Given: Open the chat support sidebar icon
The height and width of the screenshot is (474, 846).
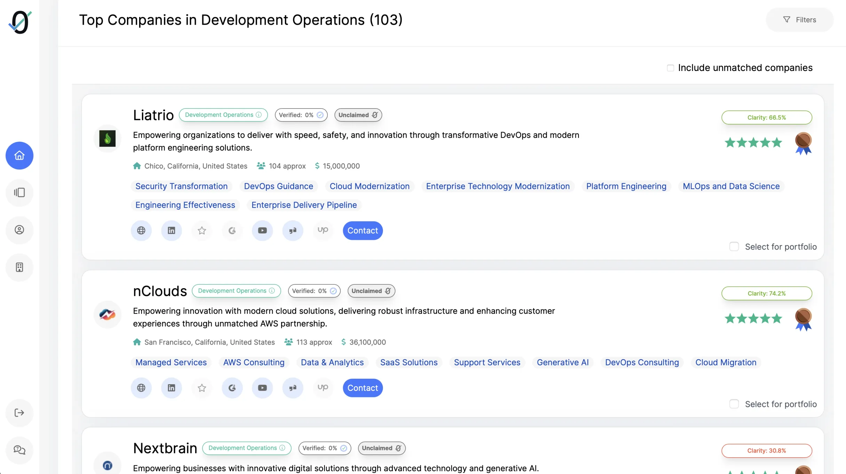Looking at the screenshot, I should point(19,450).
